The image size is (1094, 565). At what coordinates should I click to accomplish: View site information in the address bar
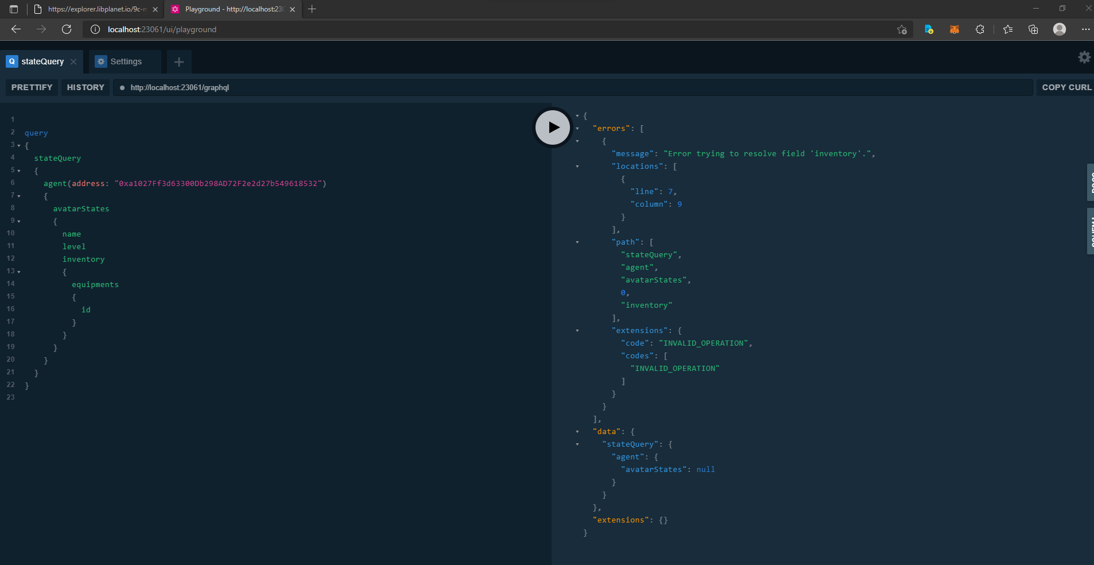(95, 29)
